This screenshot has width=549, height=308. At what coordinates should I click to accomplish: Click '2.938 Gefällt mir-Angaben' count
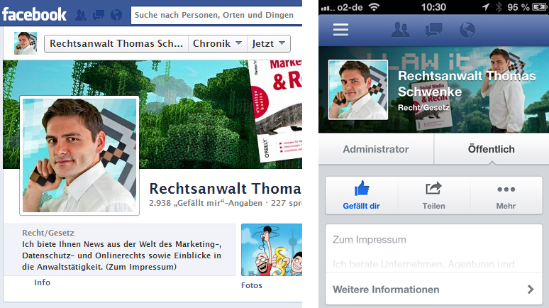pyautogui.click(x=206, y=203)
